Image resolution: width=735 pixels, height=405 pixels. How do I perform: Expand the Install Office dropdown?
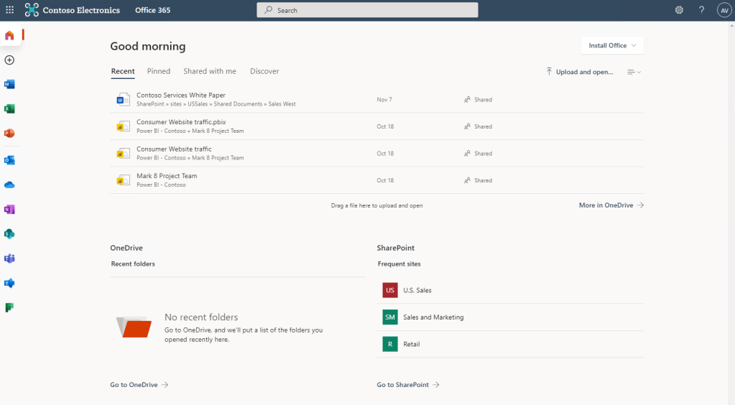pyautogui.click(x=612, y=46)
